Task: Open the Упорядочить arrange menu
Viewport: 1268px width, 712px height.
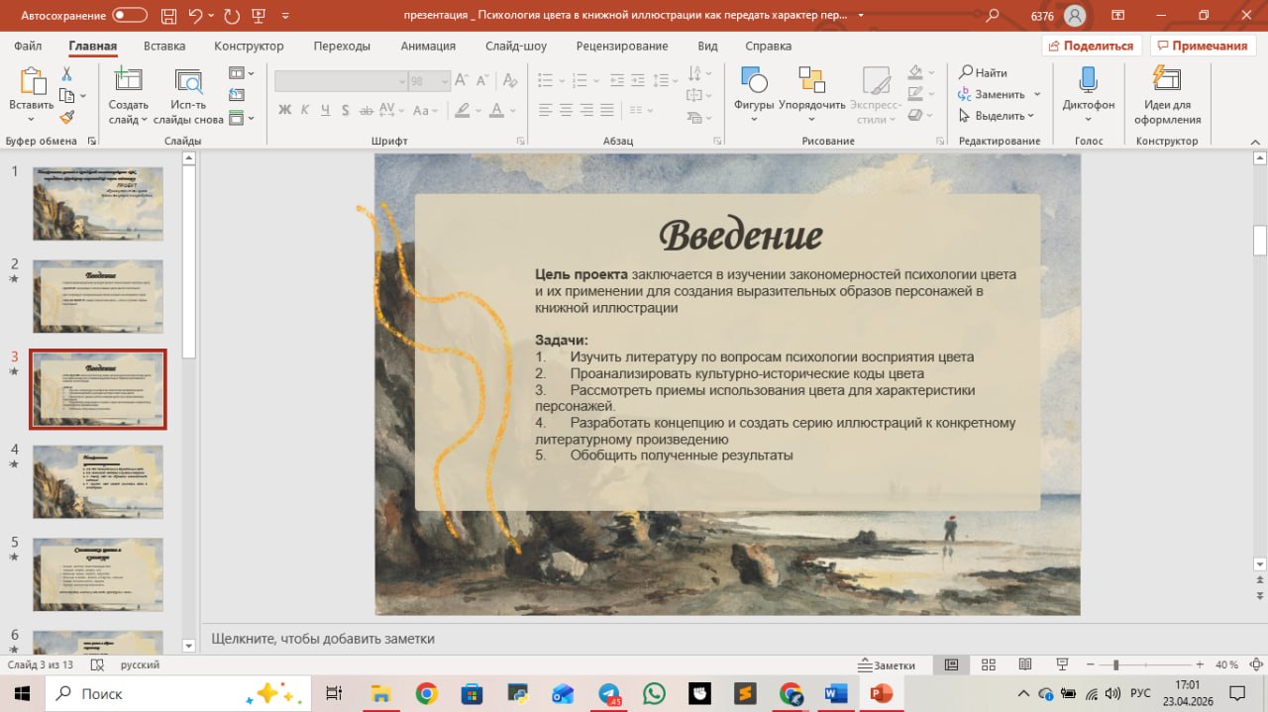Action: pos(812,95)
